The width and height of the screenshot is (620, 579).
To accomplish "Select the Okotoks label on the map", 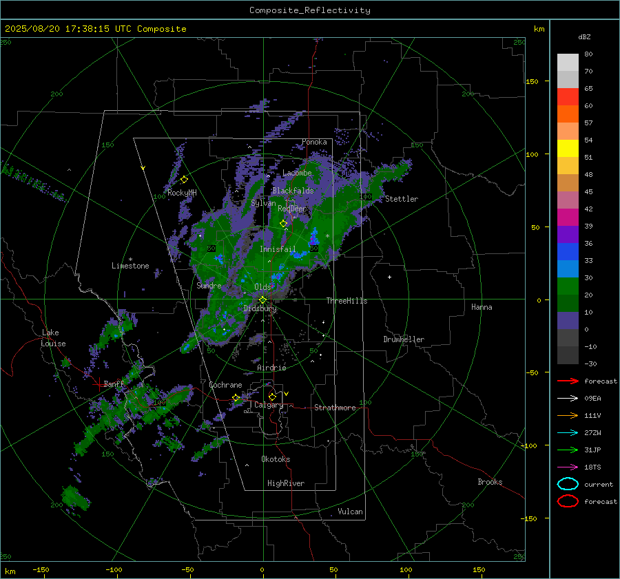I will click(x=276, y=459).
